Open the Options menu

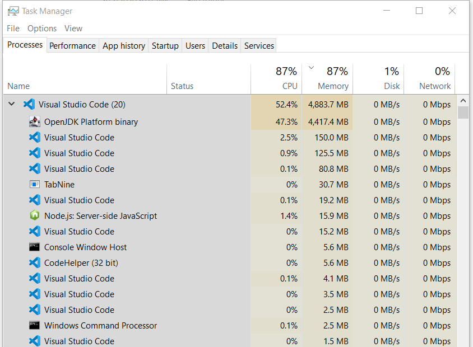click(x=41, y=28)
